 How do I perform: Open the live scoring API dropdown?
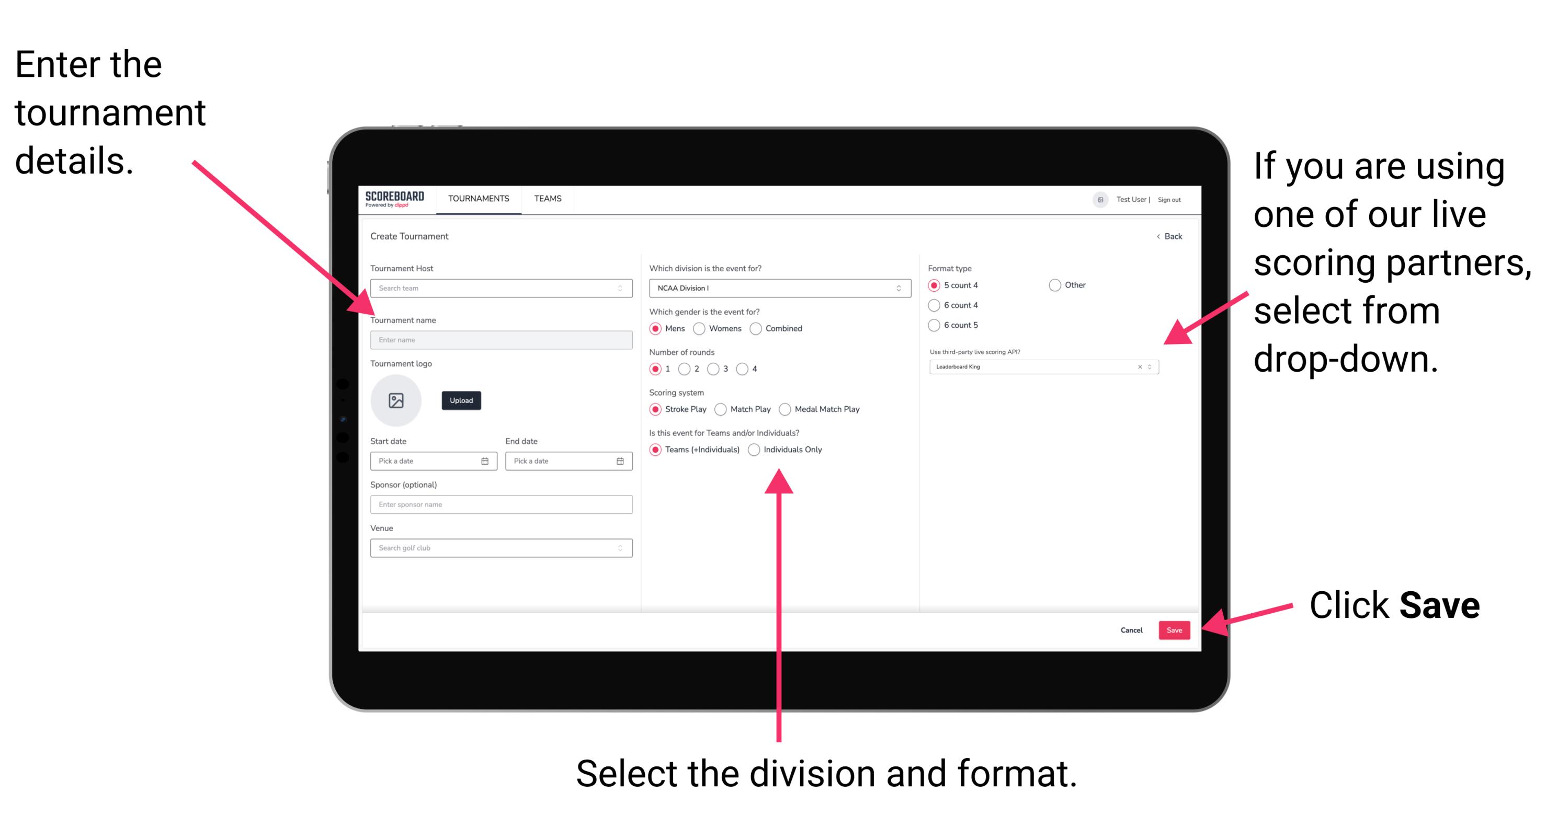[1152, 366]
